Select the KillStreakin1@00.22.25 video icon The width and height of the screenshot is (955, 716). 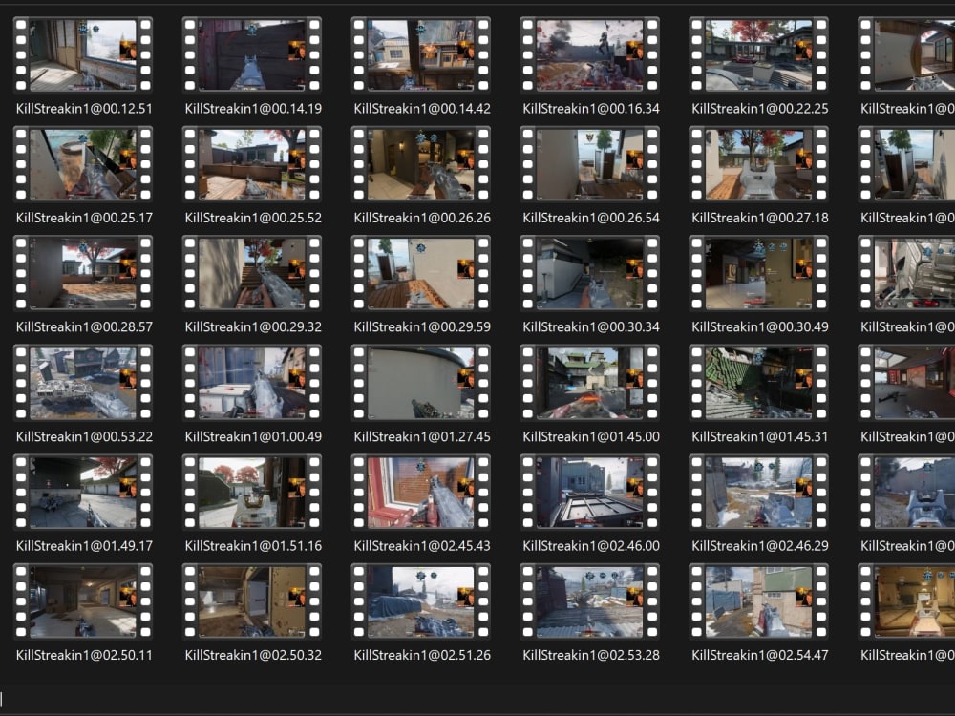point(759,54)
